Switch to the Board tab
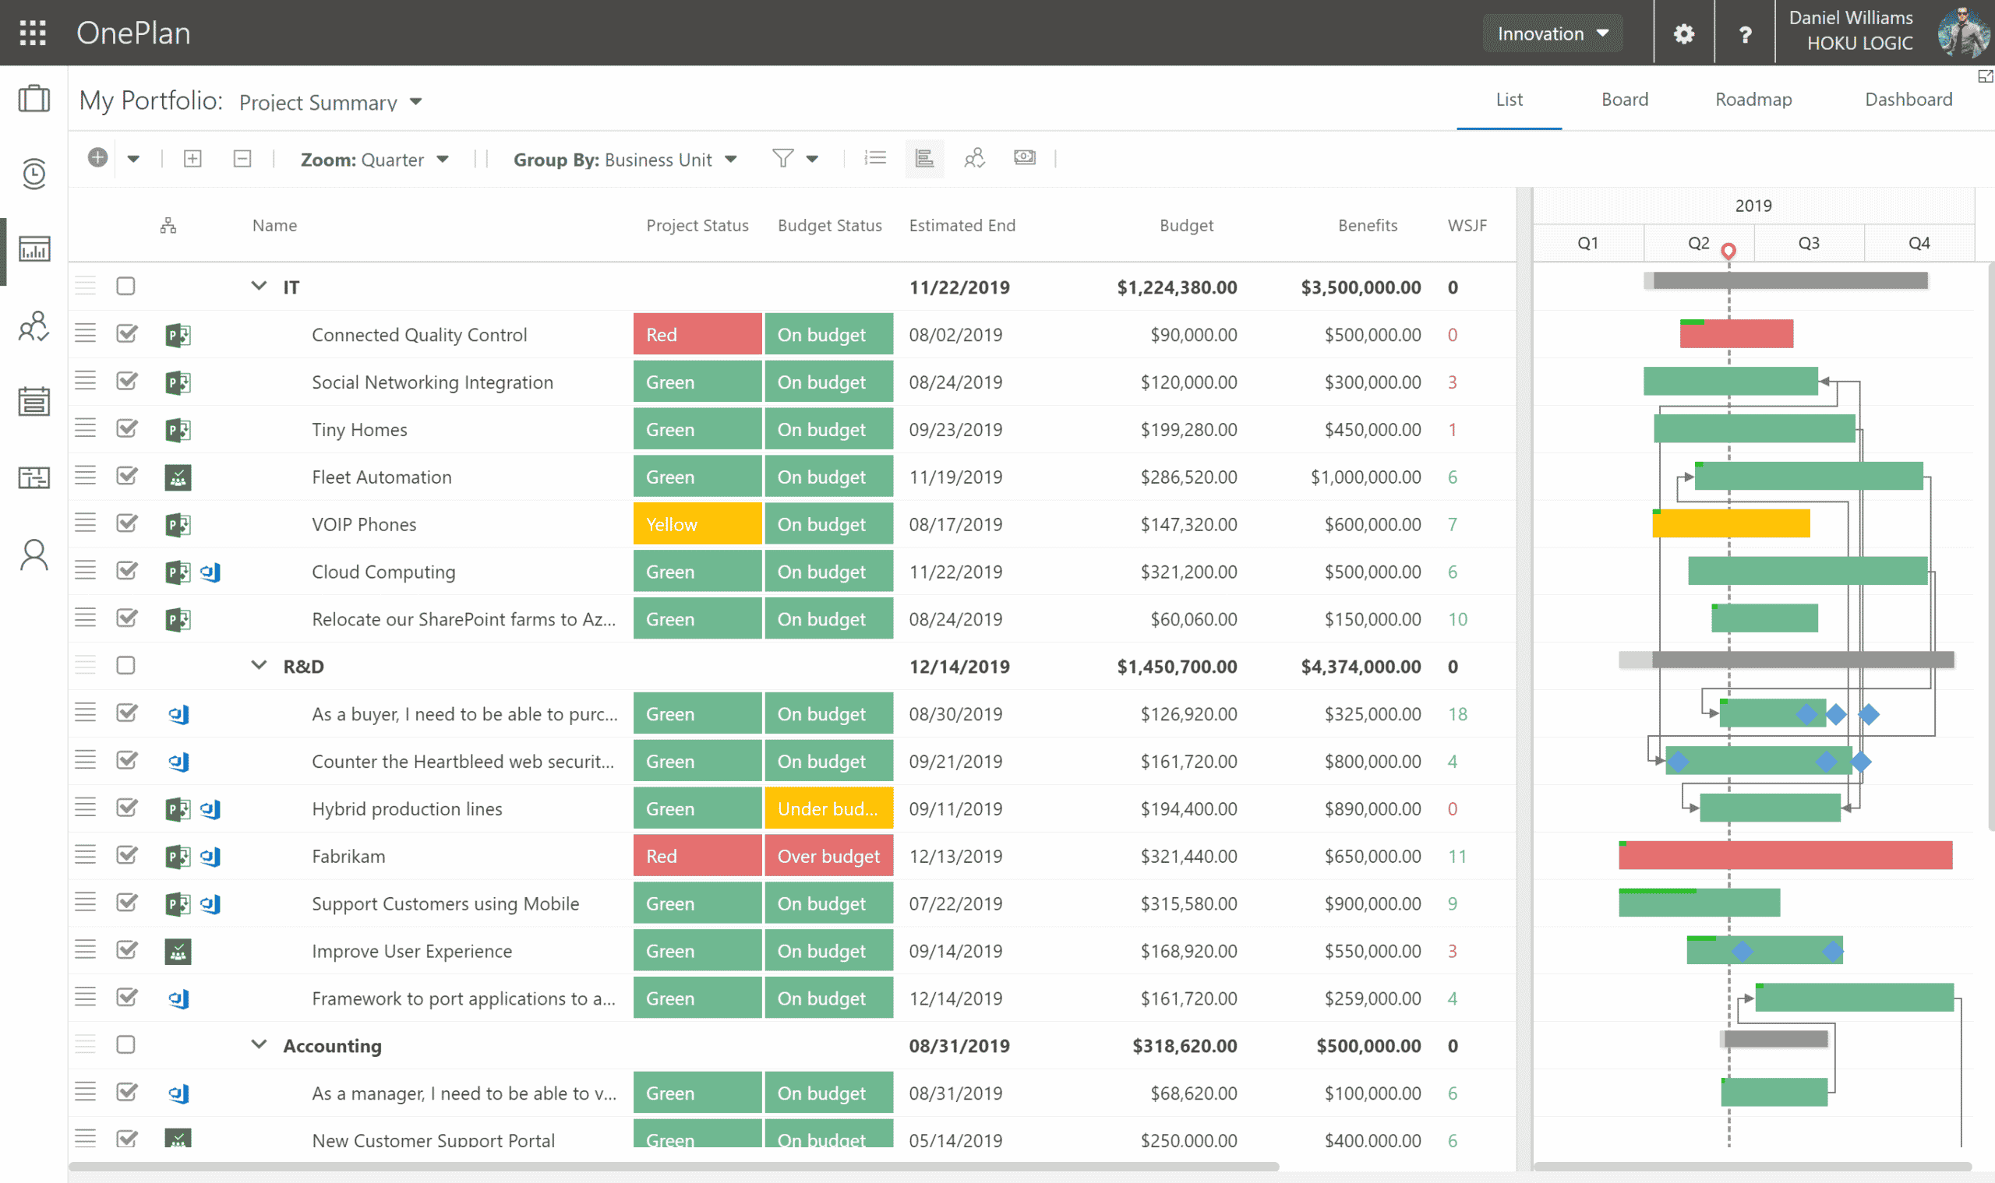This screenshot has width=1995, height=1183. (x=1625, y=99)
